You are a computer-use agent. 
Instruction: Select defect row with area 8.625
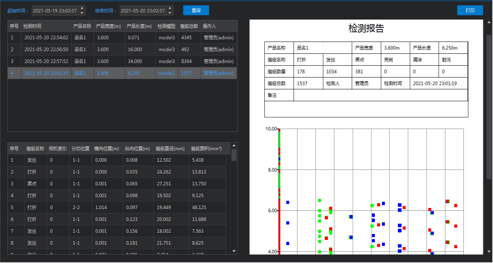pos(116,243)
